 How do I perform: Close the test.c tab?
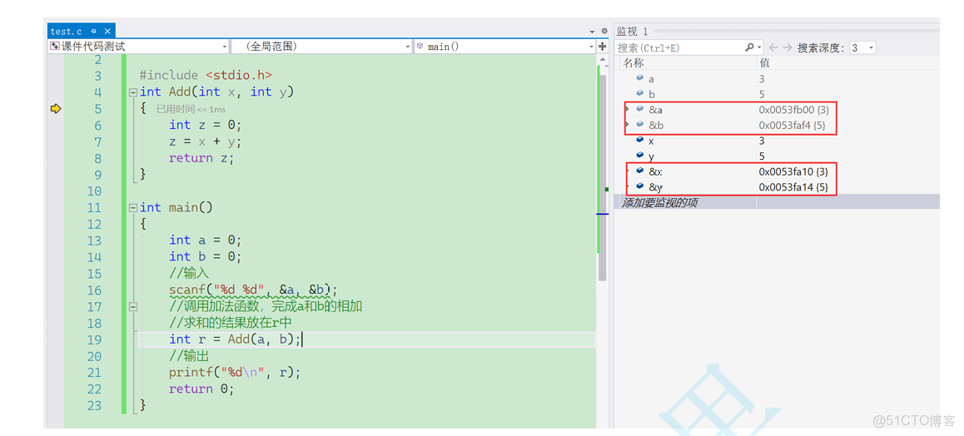(107, 31)
